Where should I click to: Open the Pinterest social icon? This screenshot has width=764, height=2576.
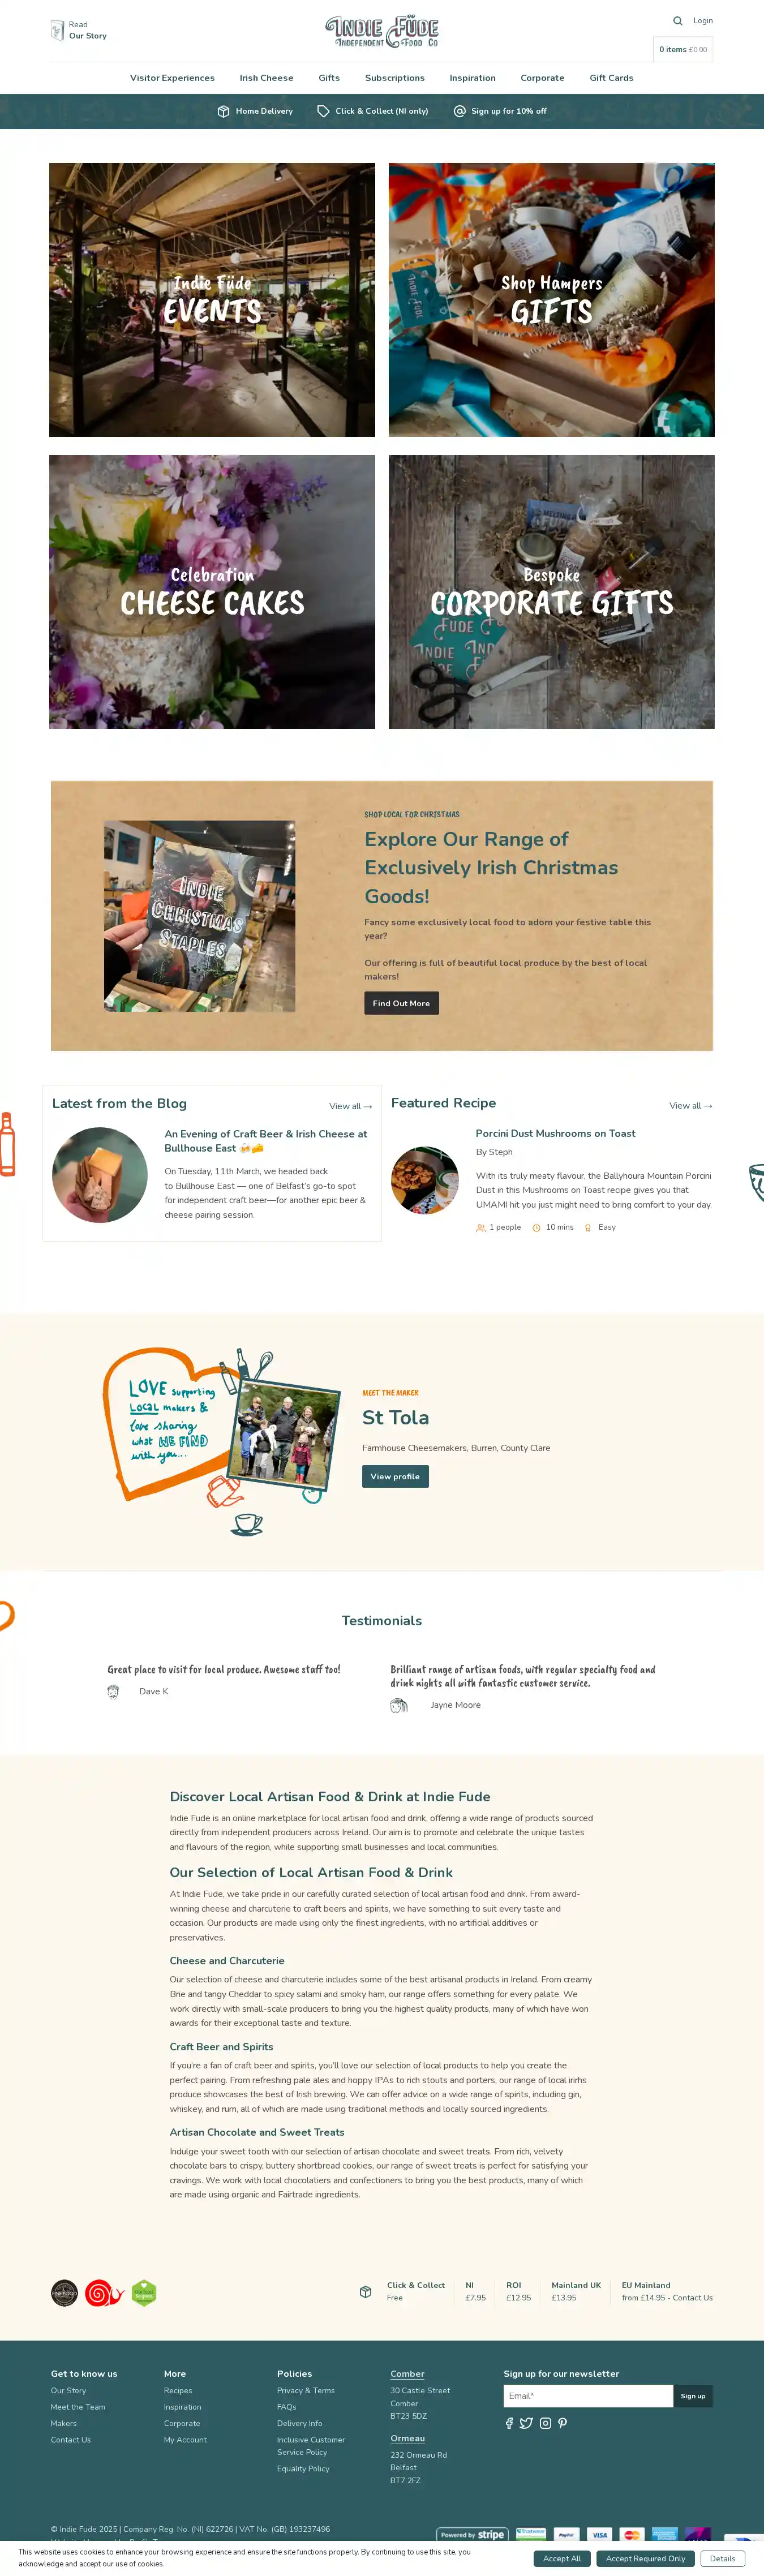(x=562, y=2423)
